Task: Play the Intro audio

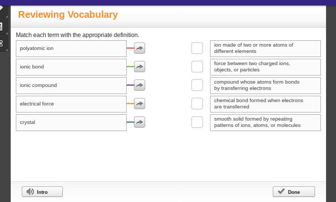Action: [x=42, y=192]
